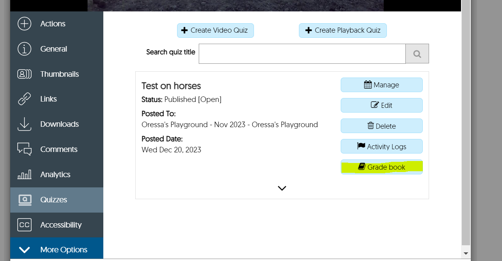Viewport: 502px width, 261px height.
Task: Switch to the Downloads section
Action: (57, 124)
